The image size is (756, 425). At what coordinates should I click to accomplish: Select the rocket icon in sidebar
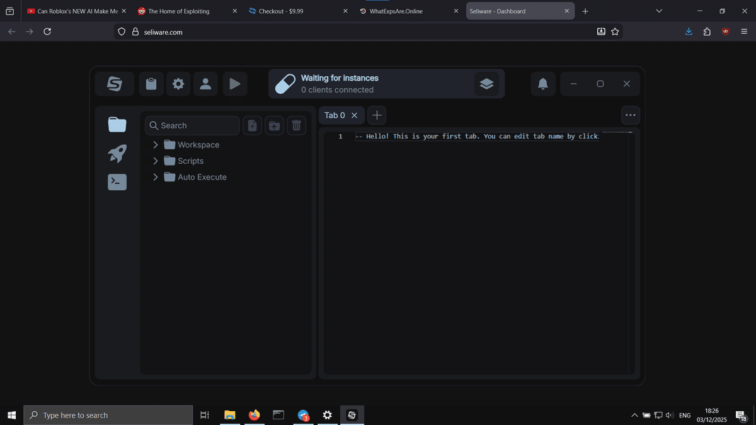click(x=117, y=153)
